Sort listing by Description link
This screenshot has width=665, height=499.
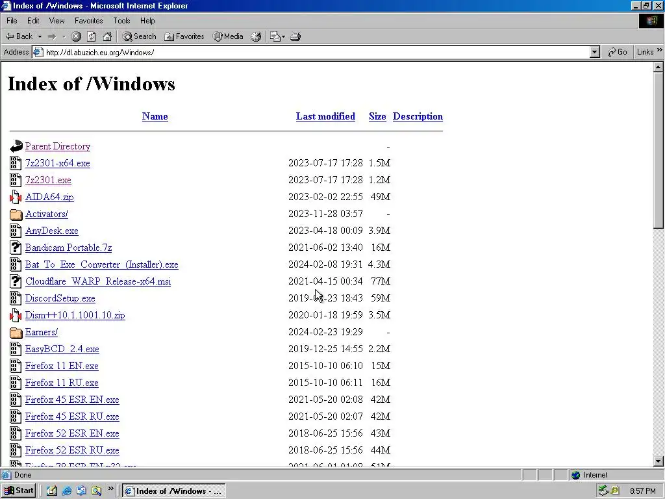pos(418,116)
